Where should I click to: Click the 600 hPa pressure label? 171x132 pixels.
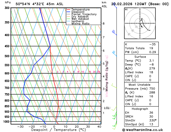click(x=8, y=73)
